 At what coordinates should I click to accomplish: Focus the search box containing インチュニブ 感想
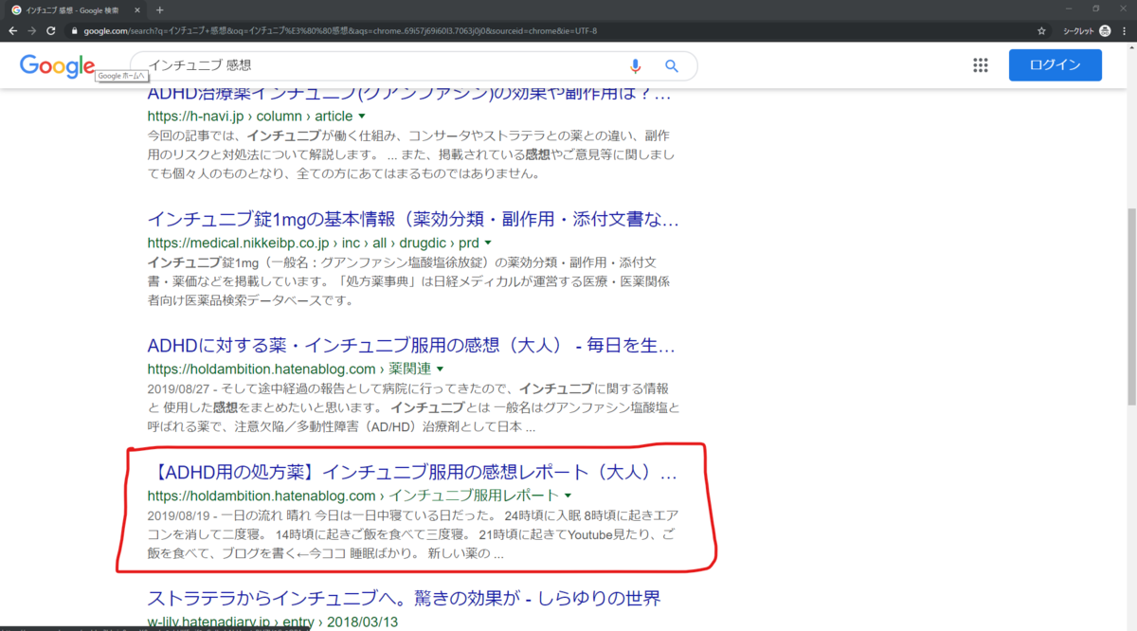coord(379,66)
